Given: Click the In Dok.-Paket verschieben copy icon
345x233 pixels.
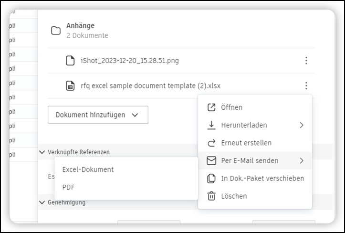Looking at the screenshot, I should point(211,178).
